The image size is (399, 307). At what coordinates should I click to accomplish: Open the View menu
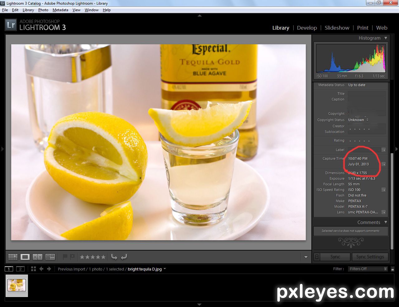76,10
